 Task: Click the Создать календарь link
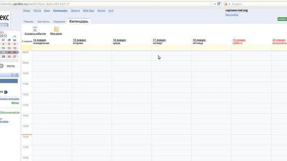coord(9,99)
